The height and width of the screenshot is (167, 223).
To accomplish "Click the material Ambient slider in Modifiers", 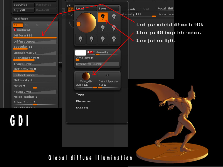I will [35, 30].
